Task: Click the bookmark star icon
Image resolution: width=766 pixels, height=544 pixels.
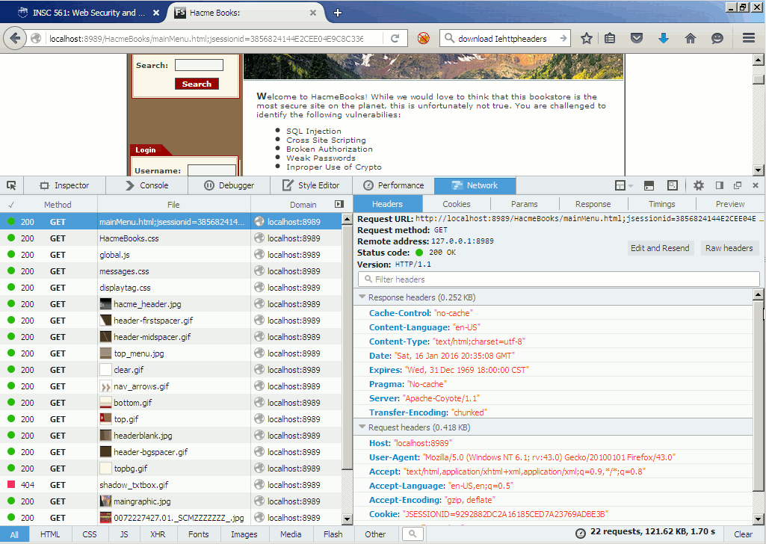Action: pos(587,38)
